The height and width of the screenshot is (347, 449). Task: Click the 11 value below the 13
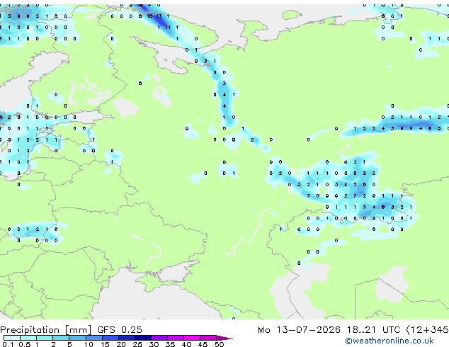point(168,27)
